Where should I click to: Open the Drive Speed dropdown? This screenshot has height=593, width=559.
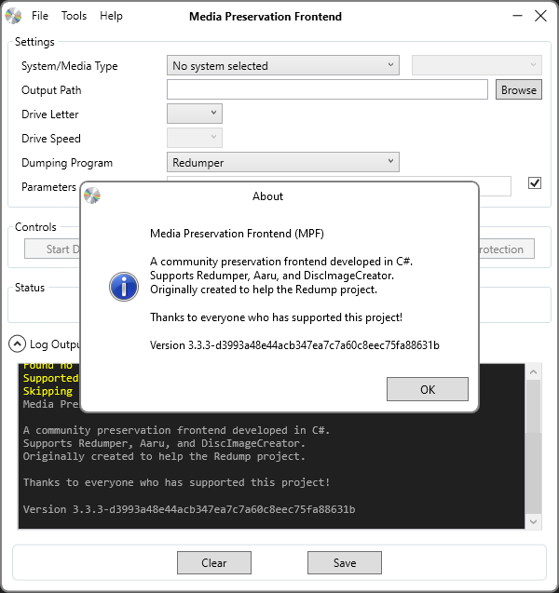(x=195, y=138)
